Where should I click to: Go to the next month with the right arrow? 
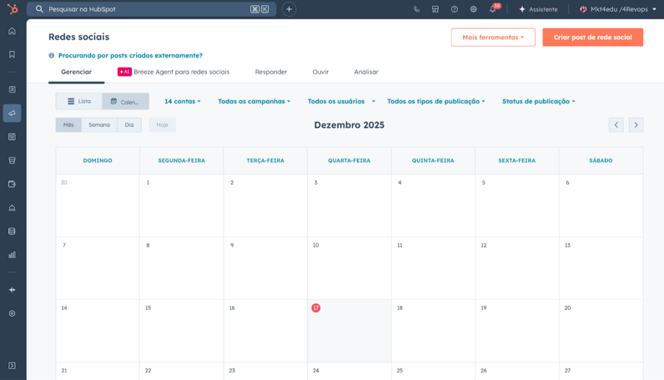coord(636,124)
